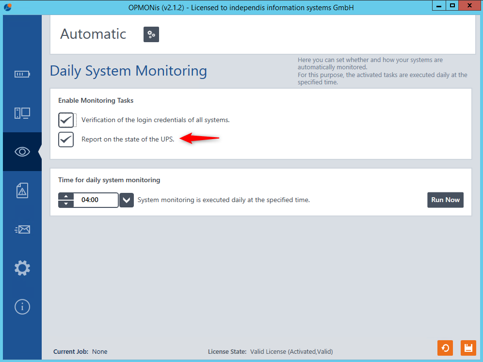Open the warning report section in sidebar
The width and height of the screenshot is (483, 362).
pos(22,190)
